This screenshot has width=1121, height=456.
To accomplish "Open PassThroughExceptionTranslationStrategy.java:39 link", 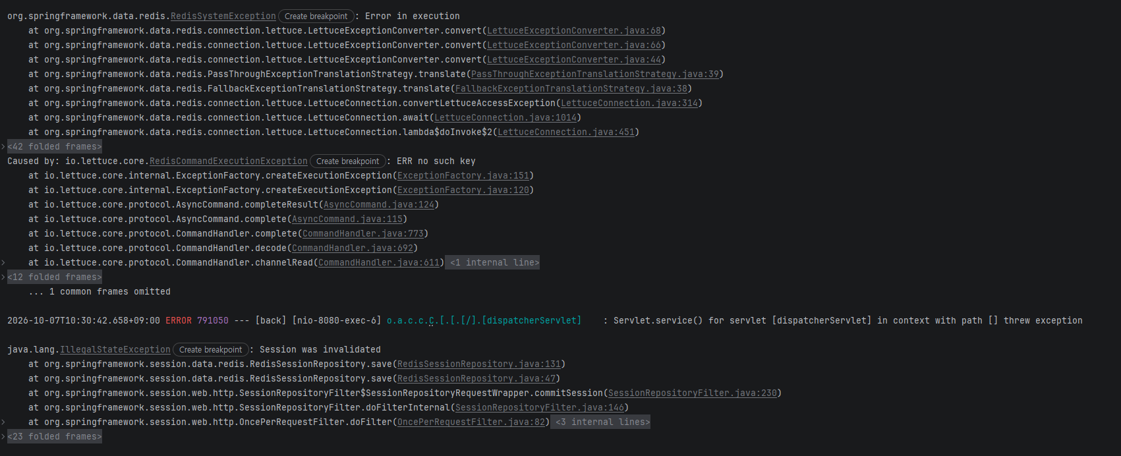I will click(595, 74).
